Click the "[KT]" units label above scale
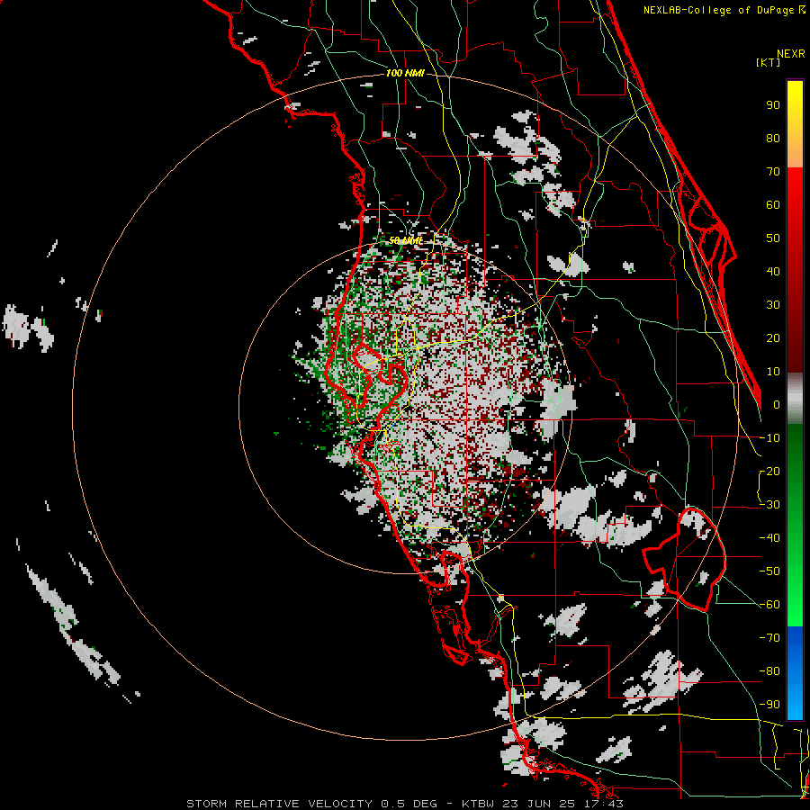Screen dimensions: 810x810 [769, 62]
